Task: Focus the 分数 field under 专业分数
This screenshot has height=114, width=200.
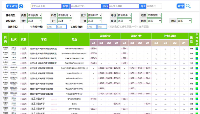Action: click(x=51, y=27)
